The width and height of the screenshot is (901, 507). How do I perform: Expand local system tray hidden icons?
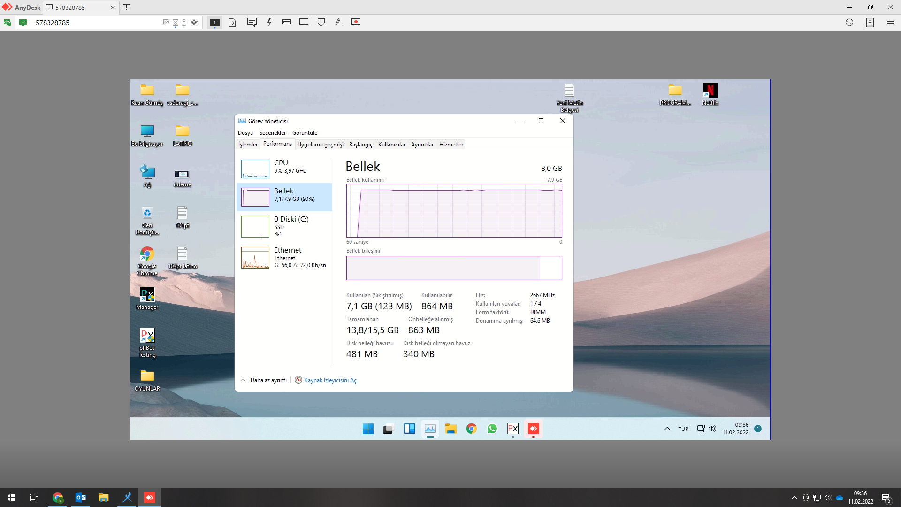click(x=794, y=498)
